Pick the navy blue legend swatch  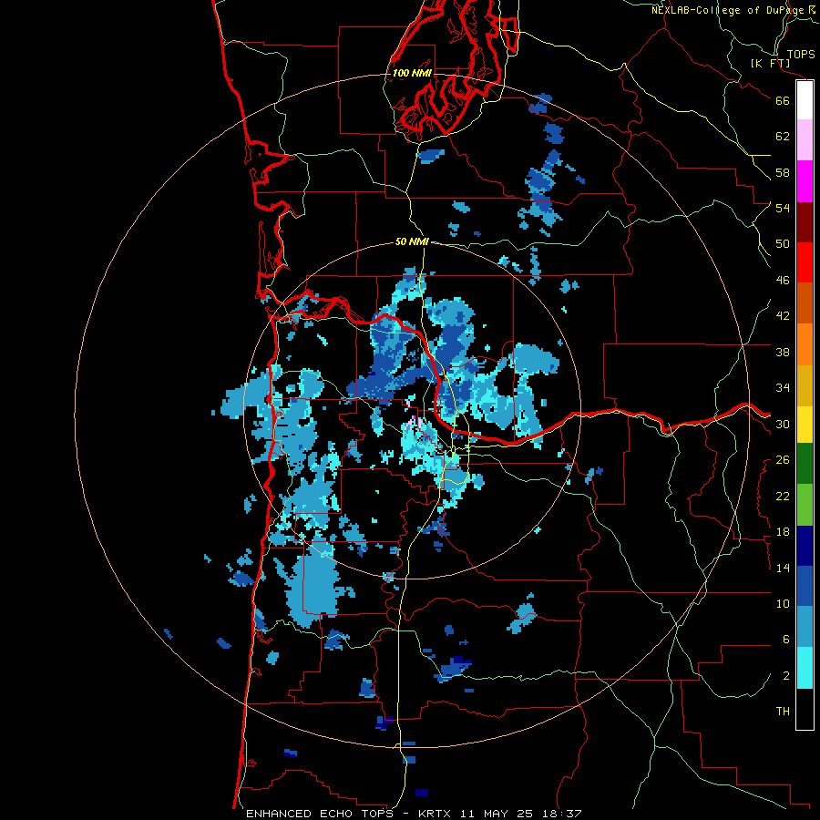click(805, 546)
